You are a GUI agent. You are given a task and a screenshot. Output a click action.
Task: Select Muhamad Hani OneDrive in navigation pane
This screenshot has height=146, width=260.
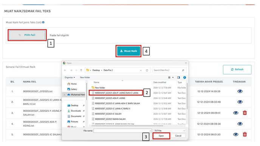[x=76, y=95]
